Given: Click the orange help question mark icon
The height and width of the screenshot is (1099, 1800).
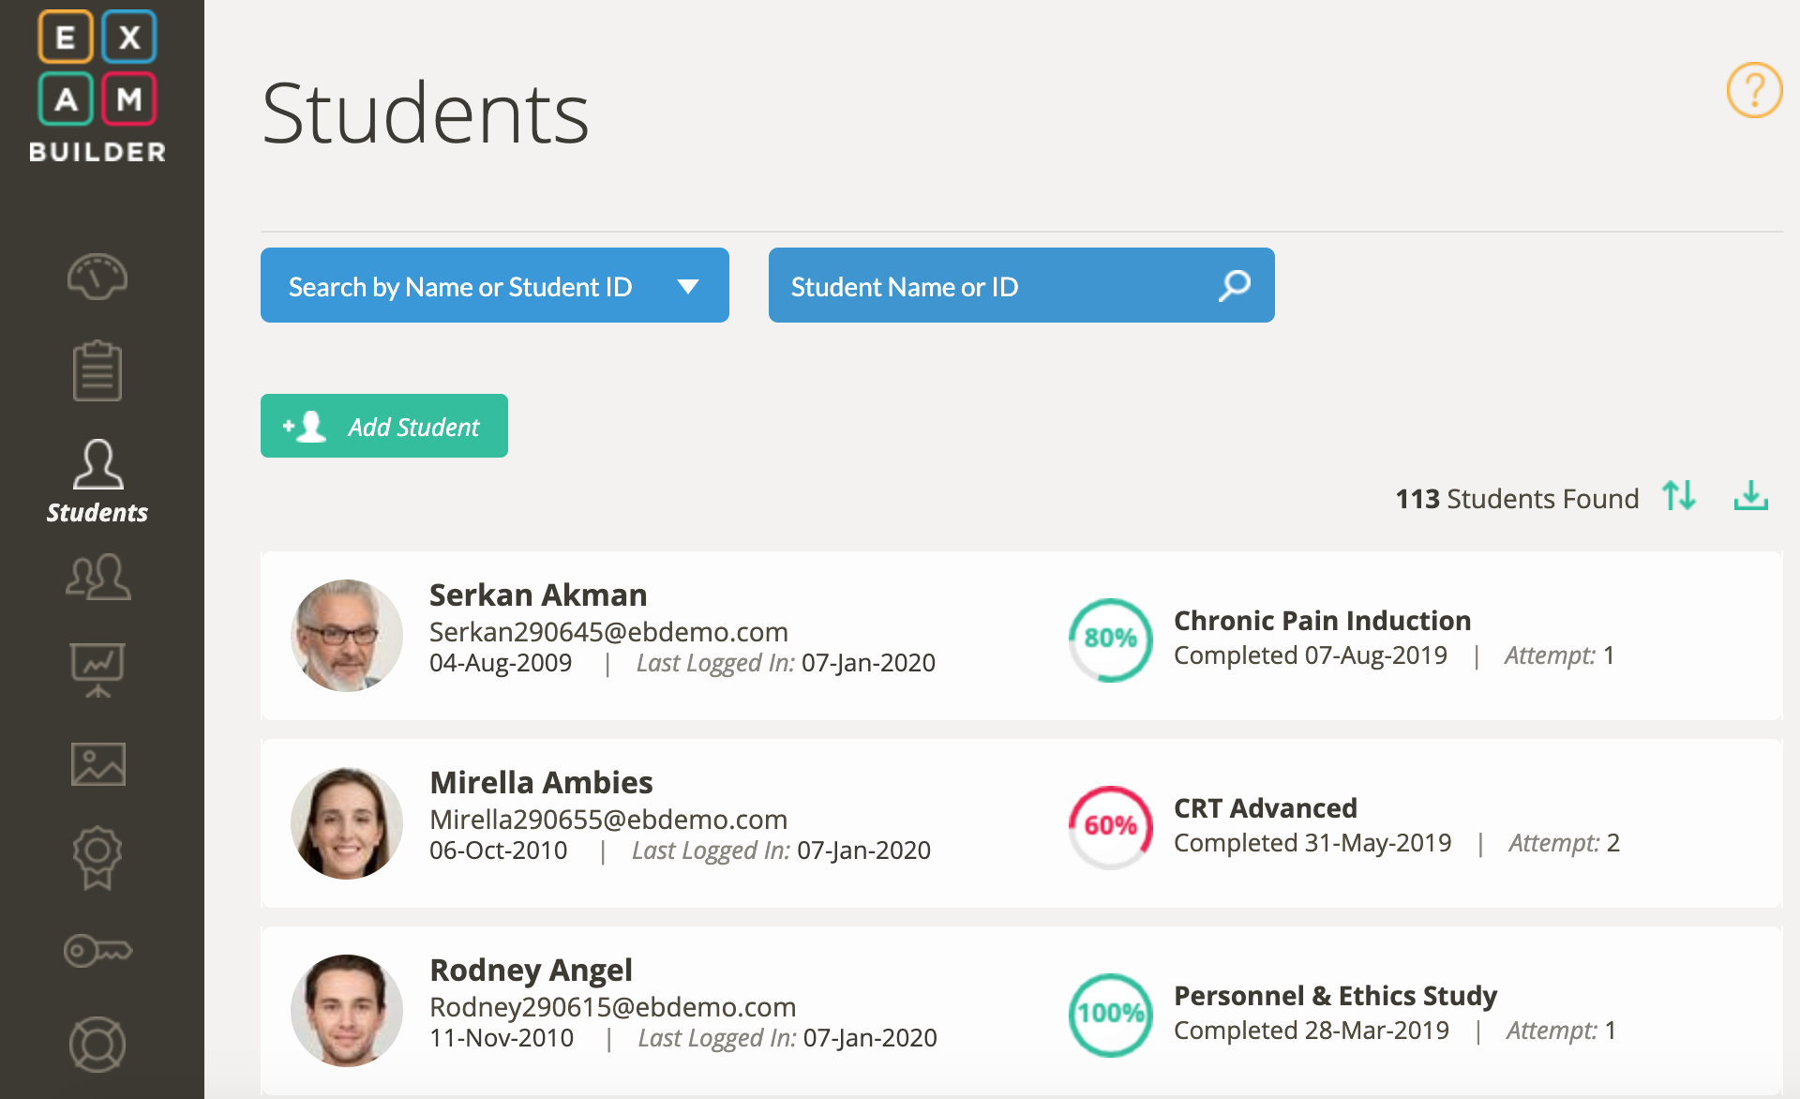Looking at the screenshot, I should 1754,90.
